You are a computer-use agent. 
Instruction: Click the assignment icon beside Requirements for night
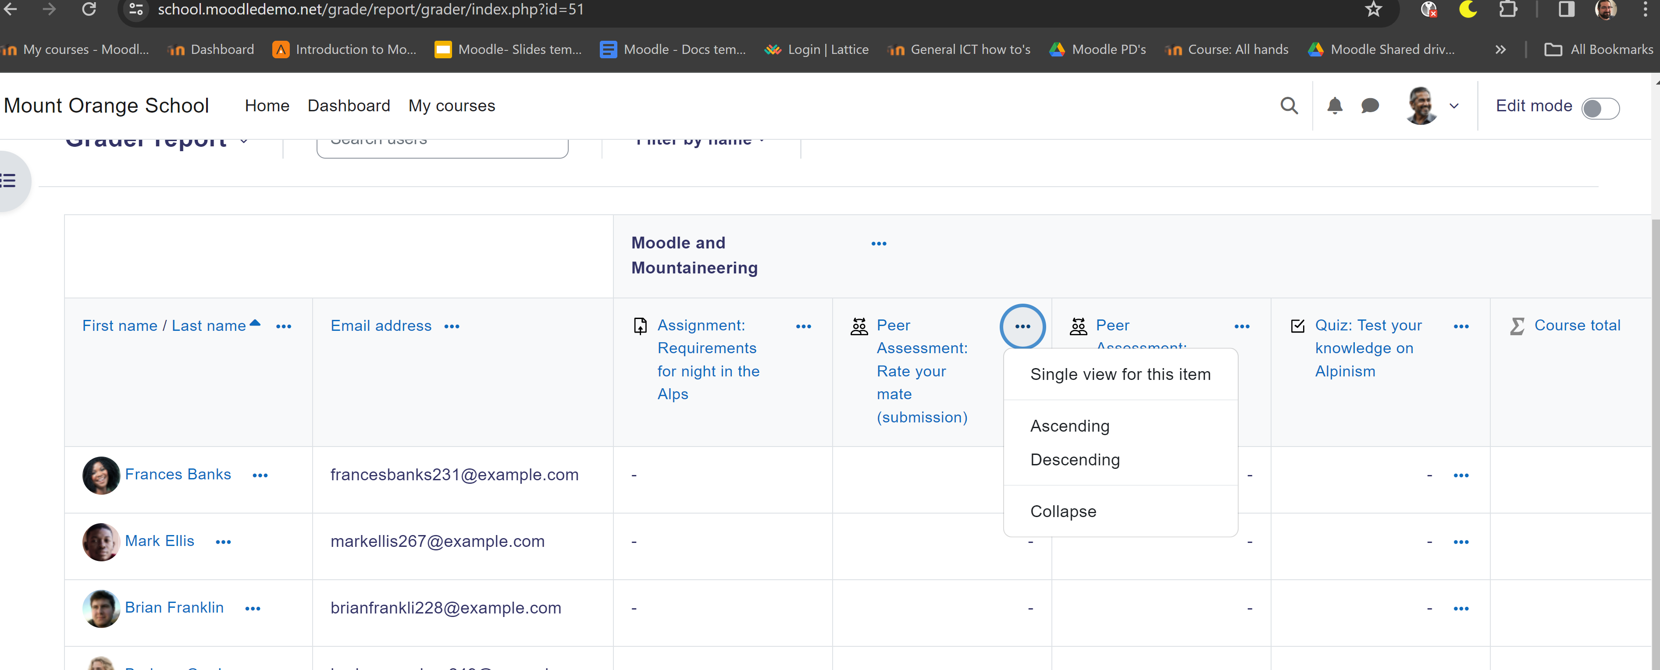[640, 326]
